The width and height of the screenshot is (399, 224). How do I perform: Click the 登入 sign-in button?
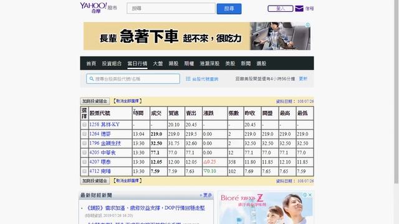[281, 9]
